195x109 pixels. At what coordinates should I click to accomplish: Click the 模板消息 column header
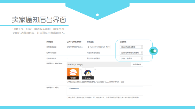tap(90, 42)
